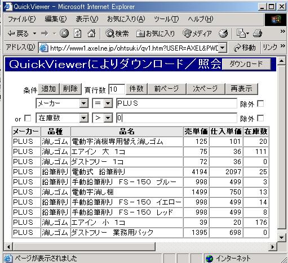
Task: Click the ダウンロード button
Action: (246, 64)
